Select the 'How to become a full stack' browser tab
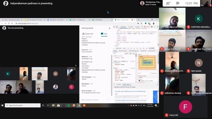The height and width of the screenshot is (119, 212). 34,20
